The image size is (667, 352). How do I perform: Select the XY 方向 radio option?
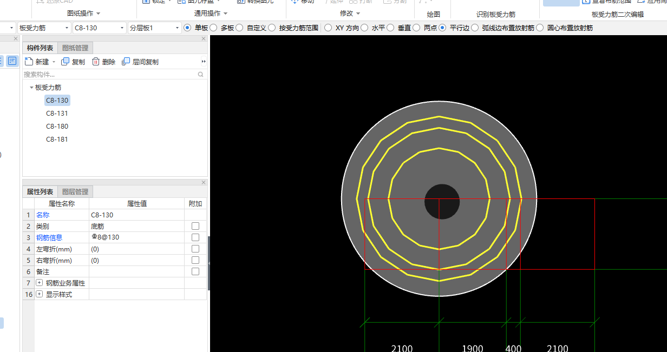(x=328, y=28)
